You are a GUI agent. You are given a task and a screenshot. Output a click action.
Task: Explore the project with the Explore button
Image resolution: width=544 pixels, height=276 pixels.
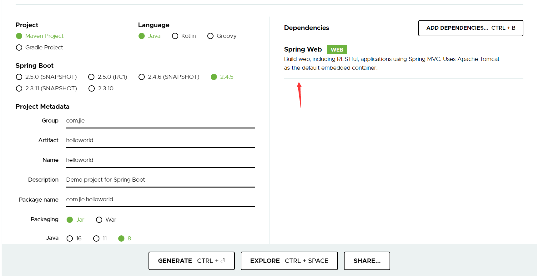289,261
